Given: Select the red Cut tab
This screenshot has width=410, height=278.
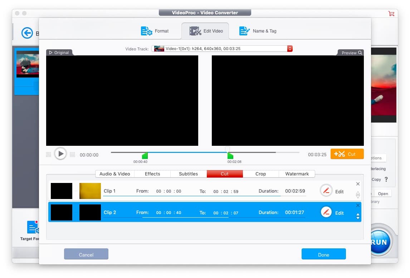Looking at the screenshot, I should [225, 174].
